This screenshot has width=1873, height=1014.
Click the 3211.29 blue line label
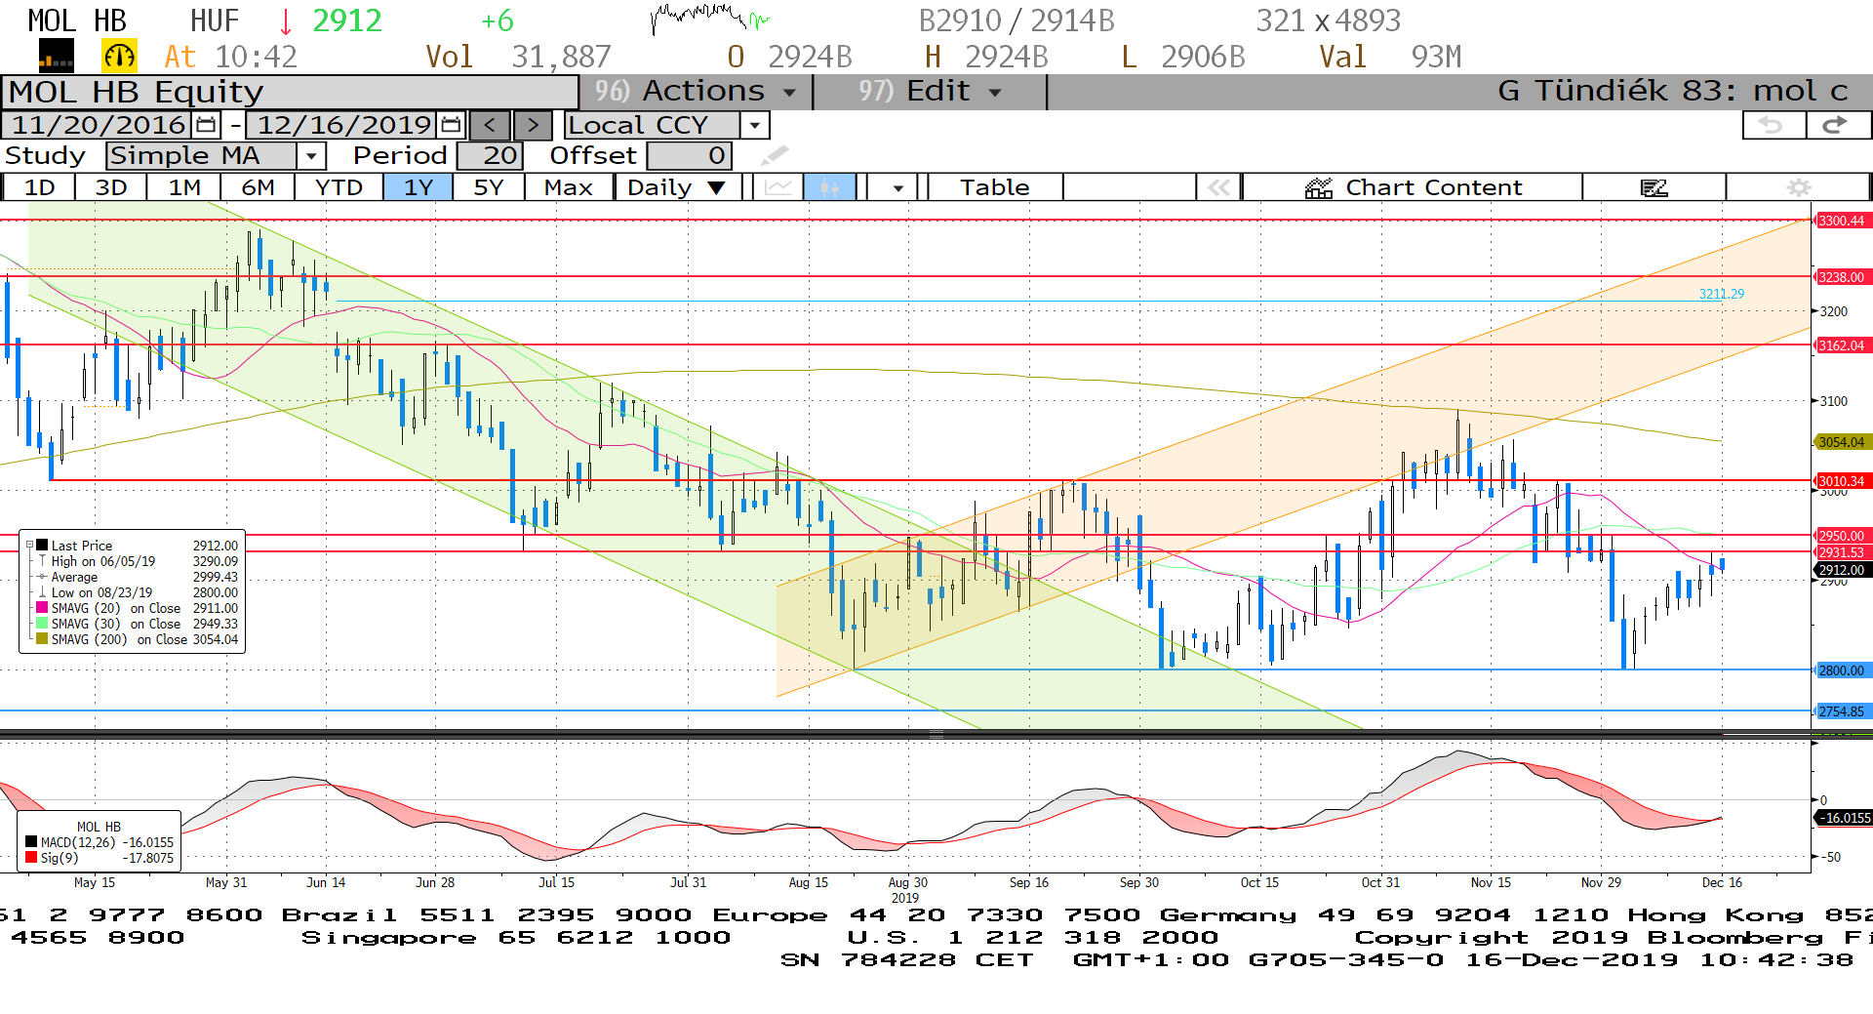point(1721,294)
